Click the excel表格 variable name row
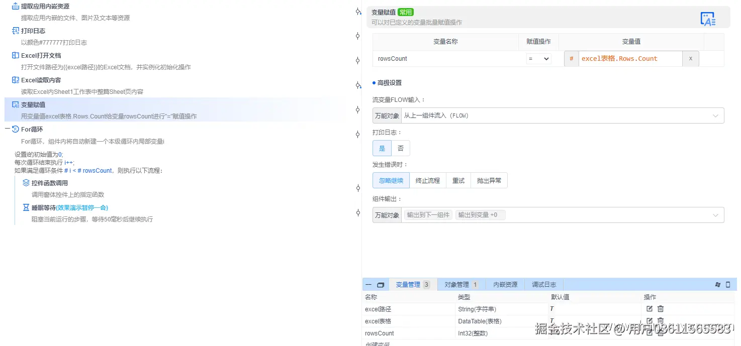Image resolution: width=741 pixels, height=346 pixels. [x=378, y=321]
